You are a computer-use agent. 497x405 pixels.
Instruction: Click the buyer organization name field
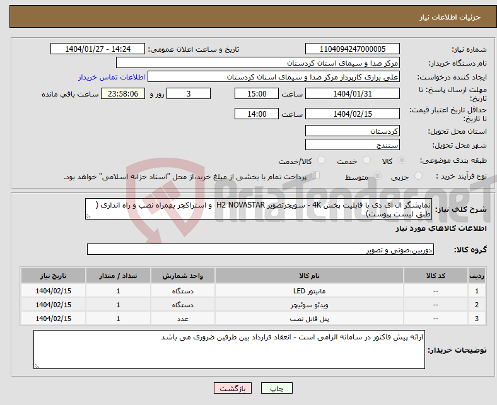point(258,63)
